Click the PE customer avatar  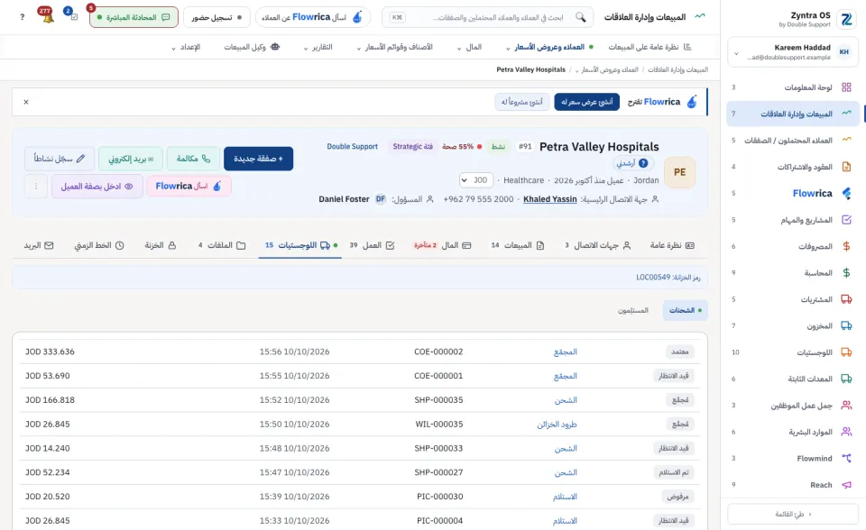tap(679, 172)
